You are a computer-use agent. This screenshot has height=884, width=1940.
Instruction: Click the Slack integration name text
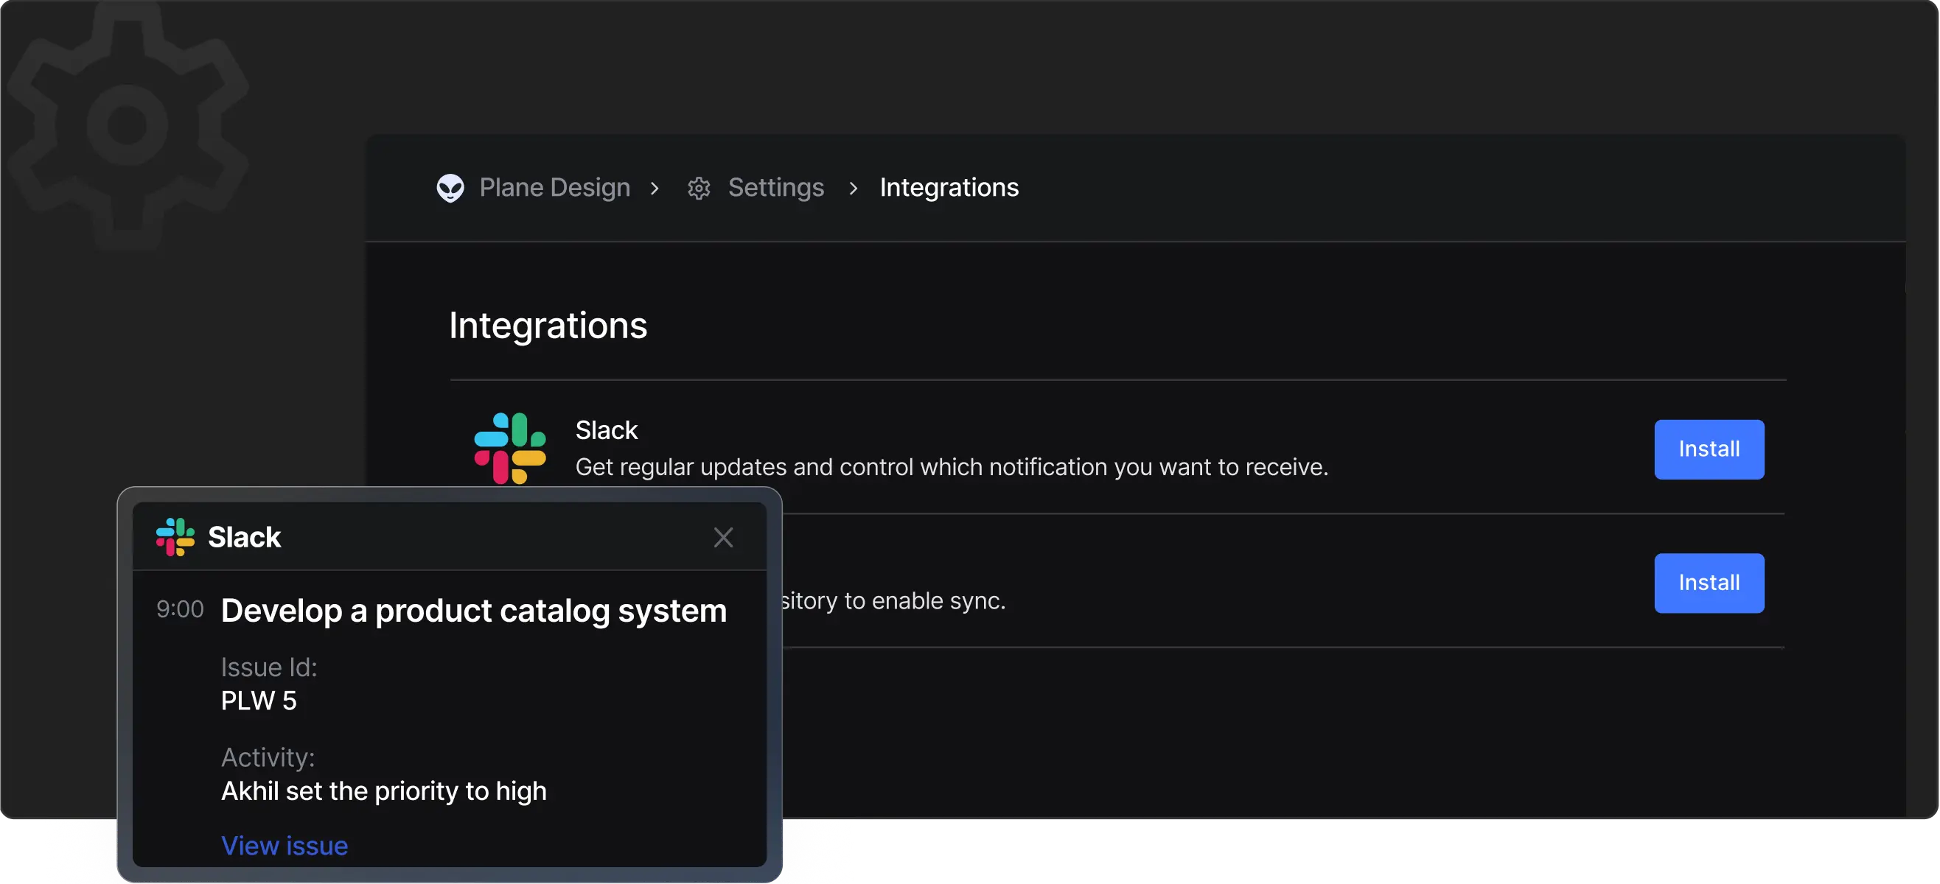(606, 430)
